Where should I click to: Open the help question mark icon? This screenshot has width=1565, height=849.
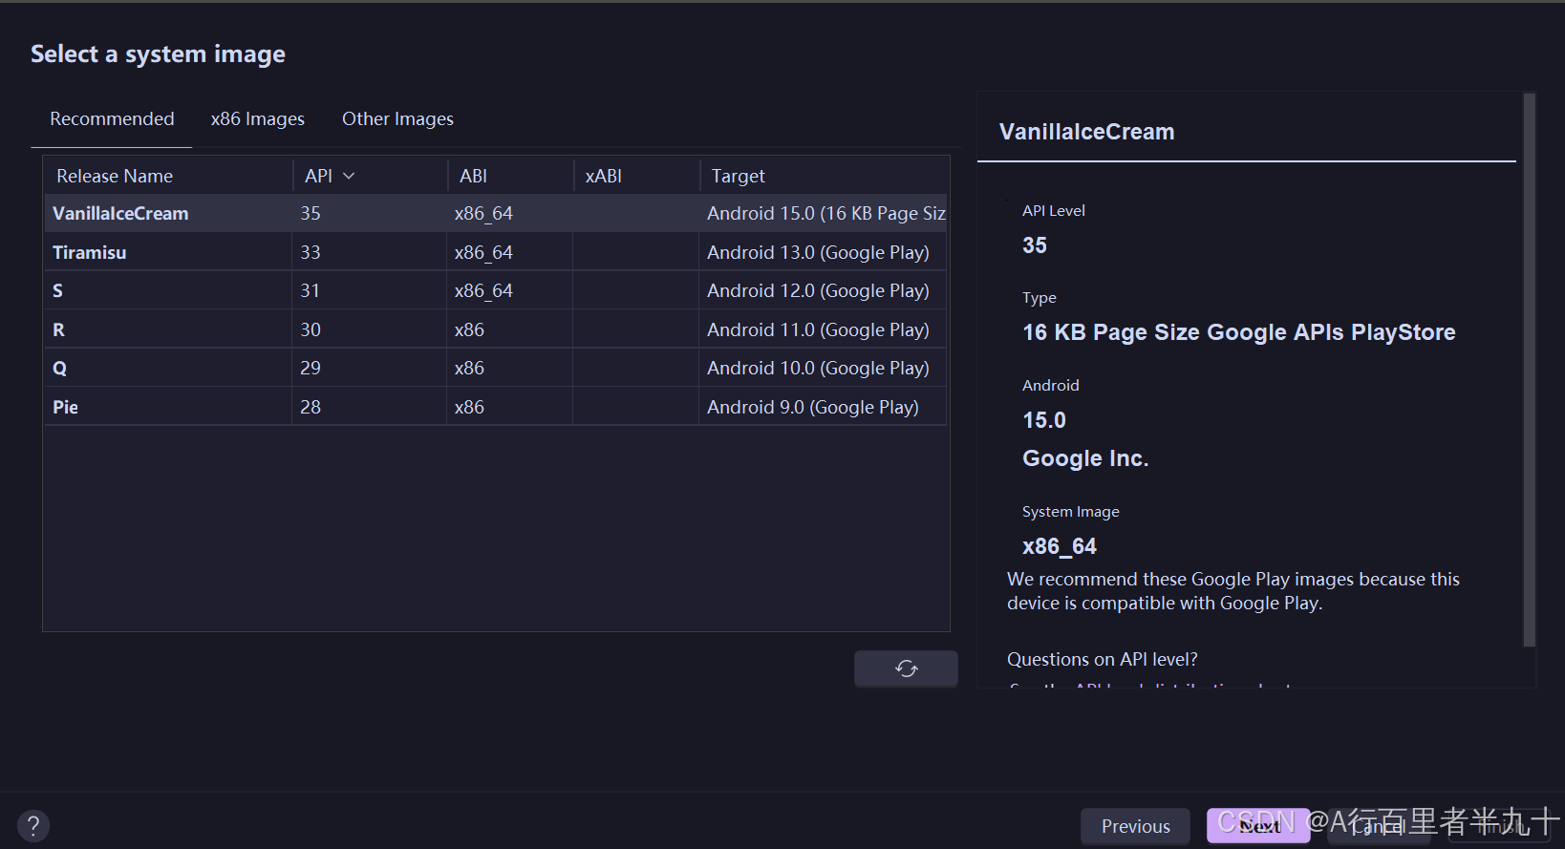click(33, 826)
